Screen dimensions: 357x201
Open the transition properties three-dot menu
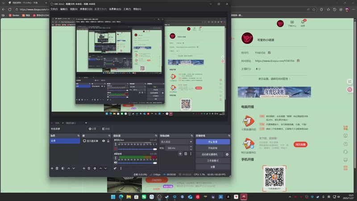point(191,154)
